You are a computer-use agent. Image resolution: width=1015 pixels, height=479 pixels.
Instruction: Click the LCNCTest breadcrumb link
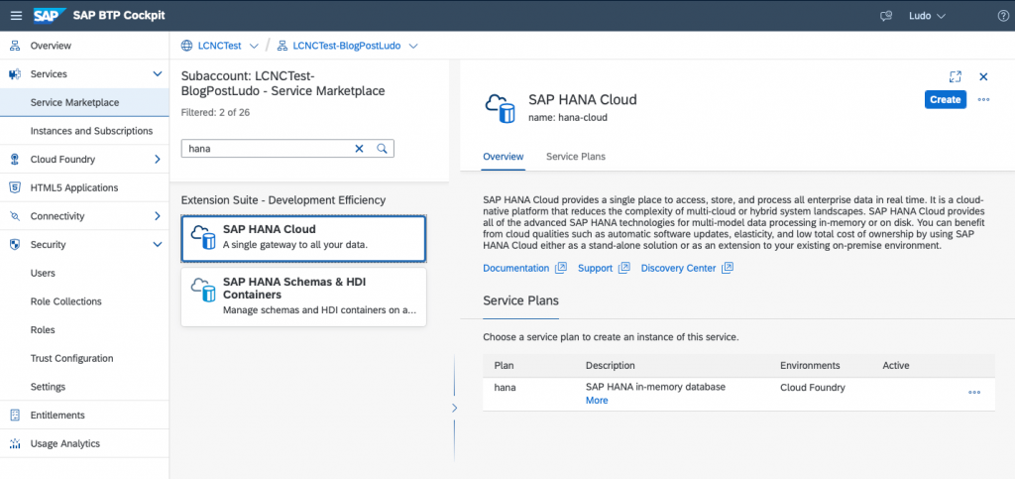click(x=220, y=46)
